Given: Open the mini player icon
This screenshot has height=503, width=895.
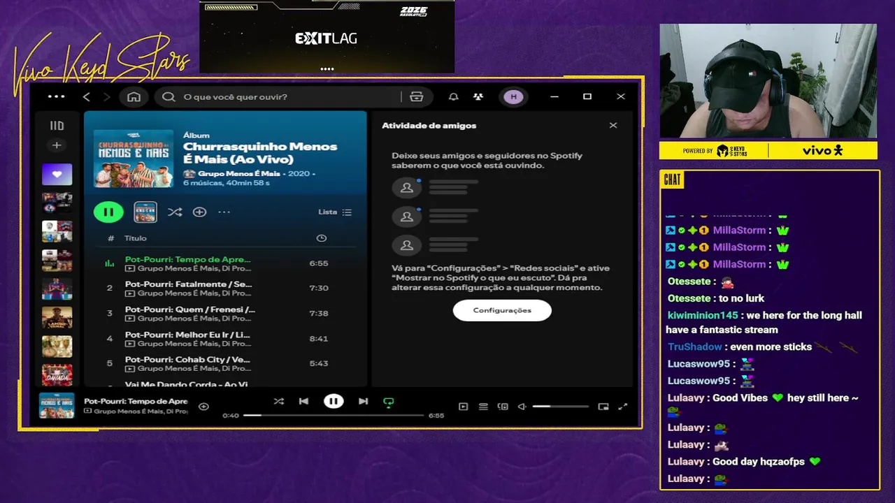Looking at the screenshot, I should [603, 407].
